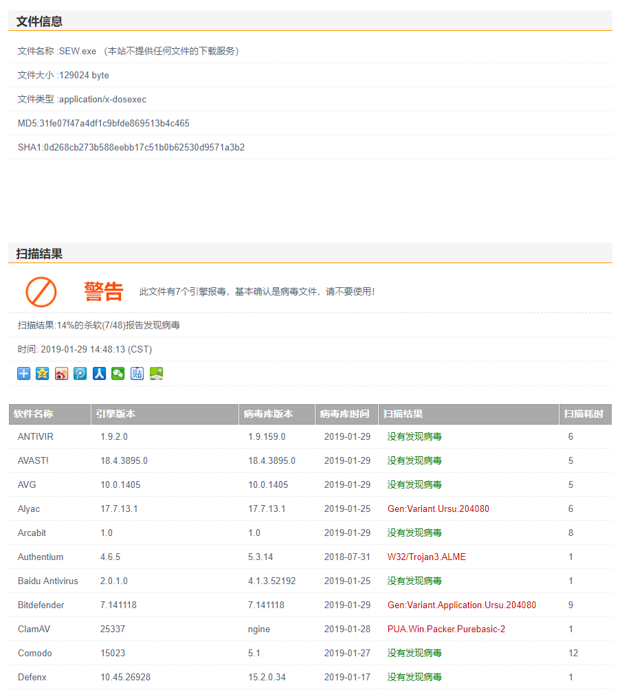622x692 pixels.
Task: Select the ANTIVIR software name
Action: tap(35, 436)
